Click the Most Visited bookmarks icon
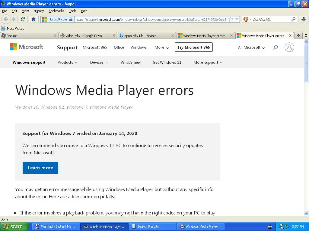The image size is (309, 231). [3, 28]
